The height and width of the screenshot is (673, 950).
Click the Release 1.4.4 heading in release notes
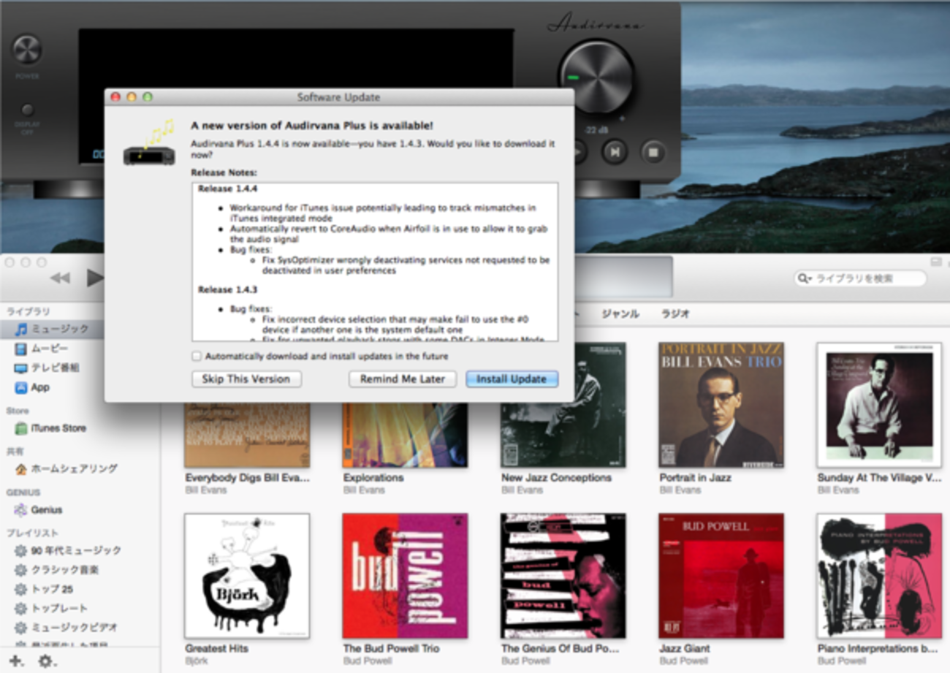pyautogui.click(x=227, y=189)
